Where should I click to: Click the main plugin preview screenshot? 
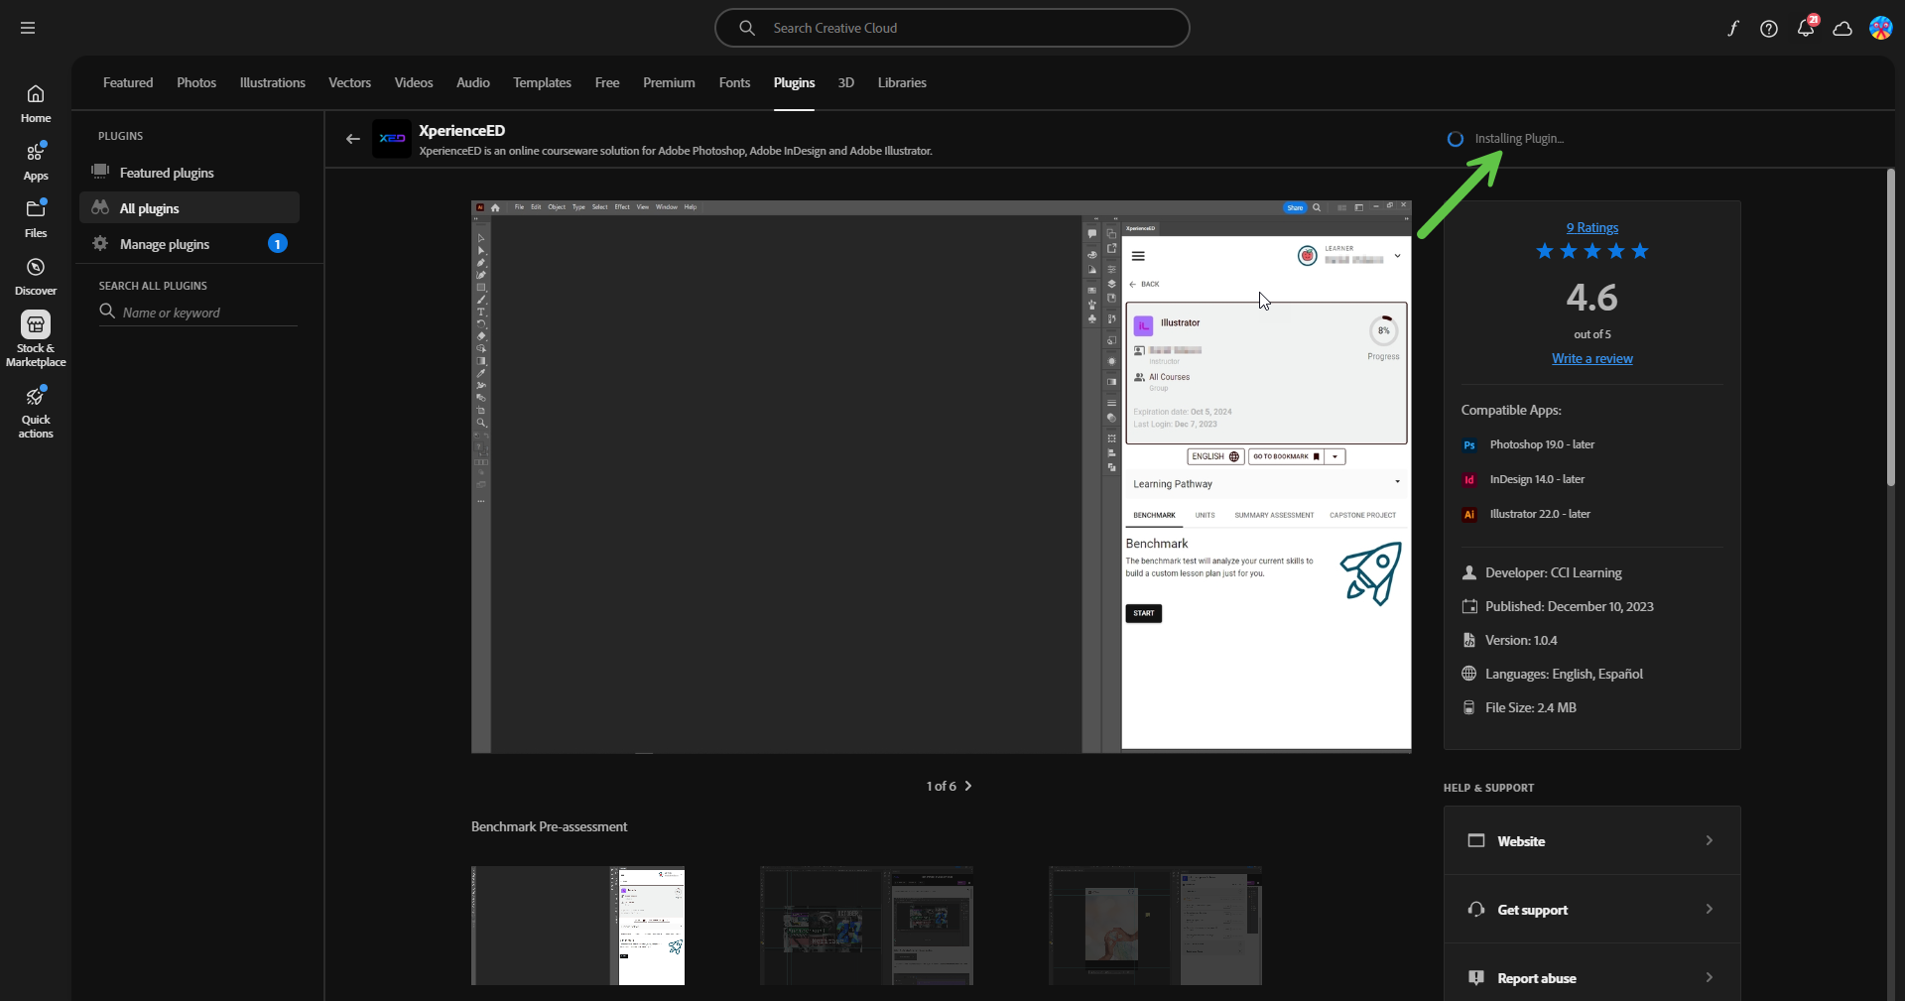941,476
